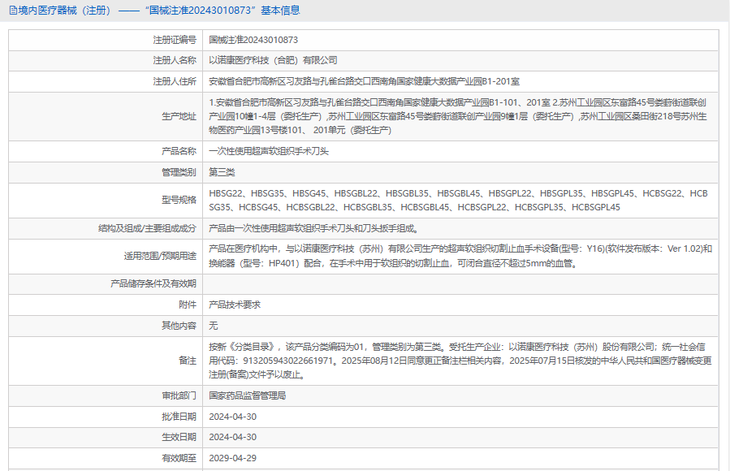Click the 附件 label
Image resolution: width=730 pixels, height=471 pixels.
coord(188,305)
